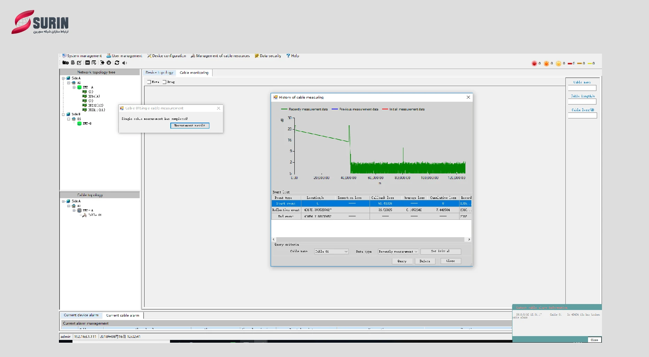
Task: Click Close on the cable alarm popup
Action: pos(594,340)
